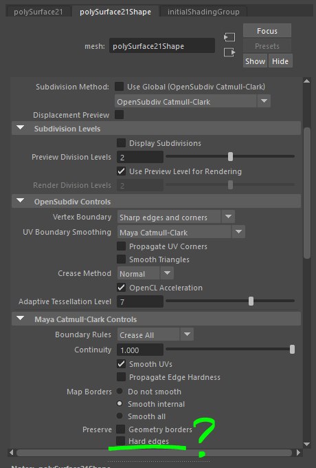316x468 pixels.
Task: Collapse the OpenSubdiv Controls section
Action: click(x=20, y=201)
